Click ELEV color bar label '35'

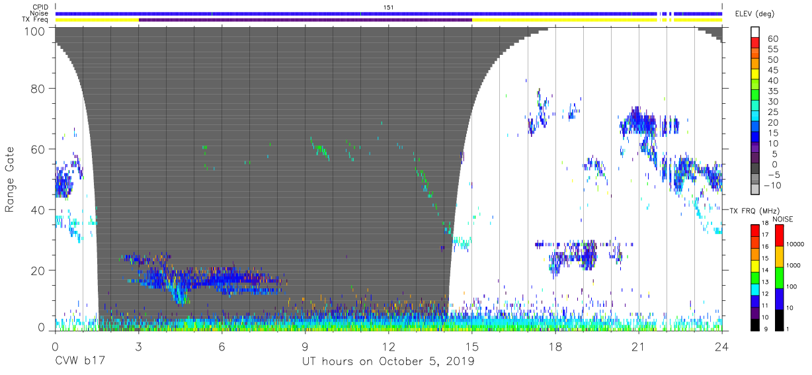click(772, 91)
